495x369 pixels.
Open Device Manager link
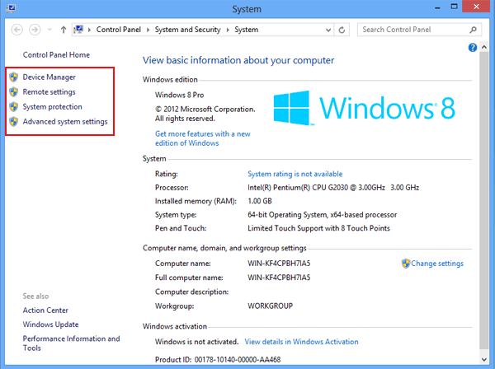[49, 77]
